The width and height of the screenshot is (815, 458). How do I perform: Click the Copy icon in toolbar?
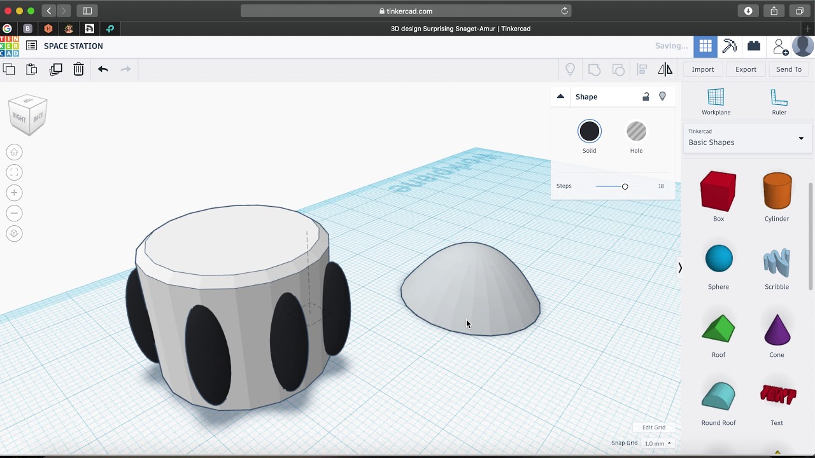click(9, 69)
